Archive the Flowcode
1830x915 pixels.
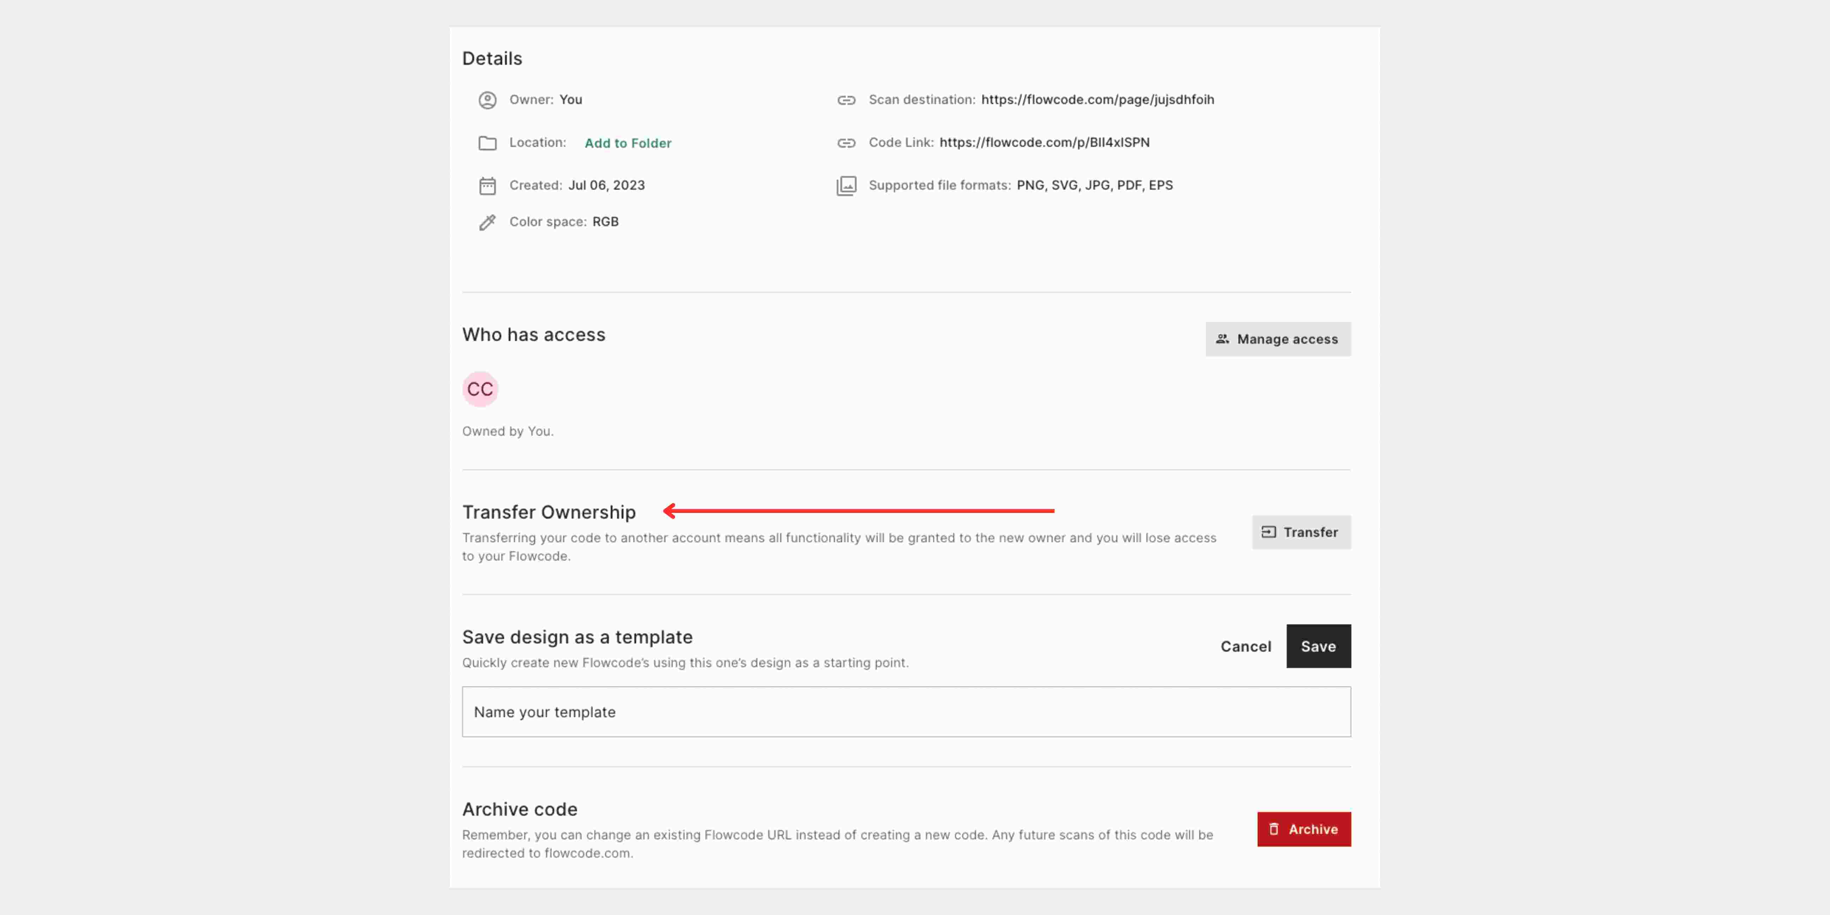tap(1304, 828)
